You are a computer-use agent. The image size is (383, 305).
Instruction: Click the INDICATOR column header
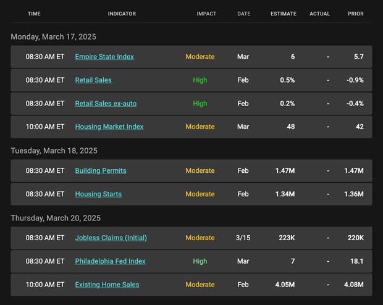122,14
